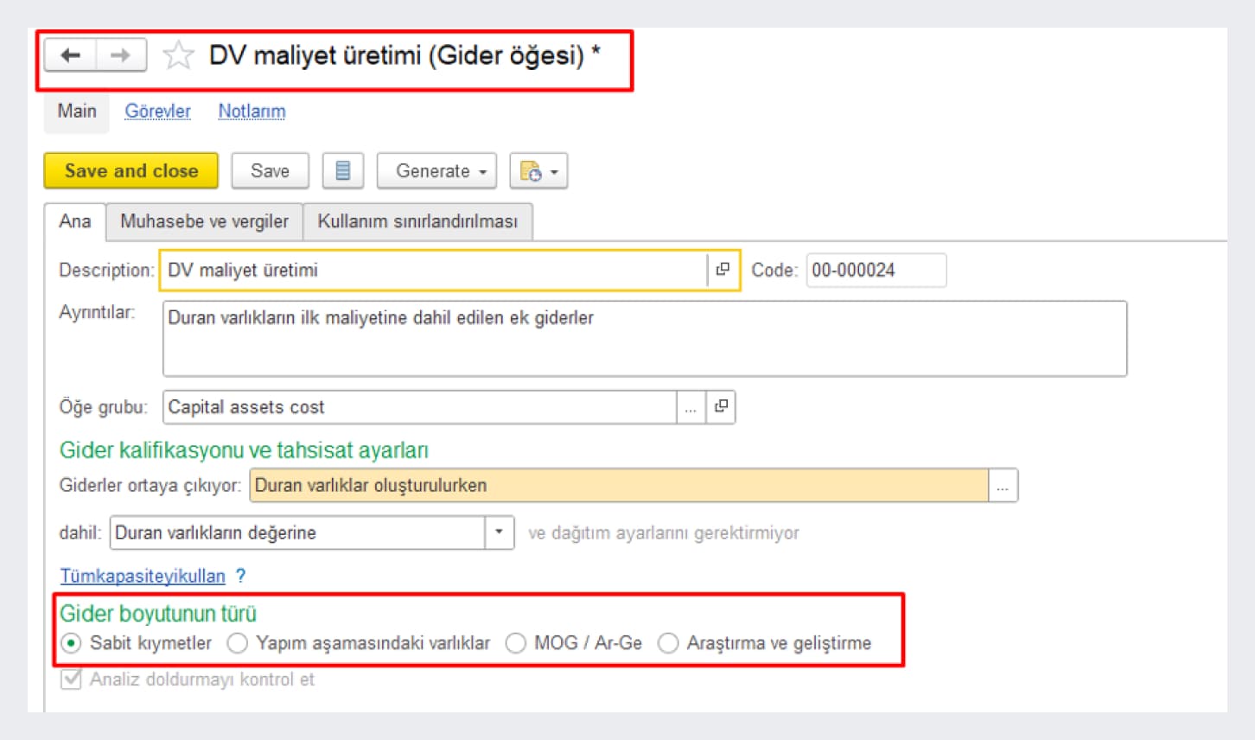Open the Tümkapasiteyikullan link

pyautogui.click(x=143, y=576)
